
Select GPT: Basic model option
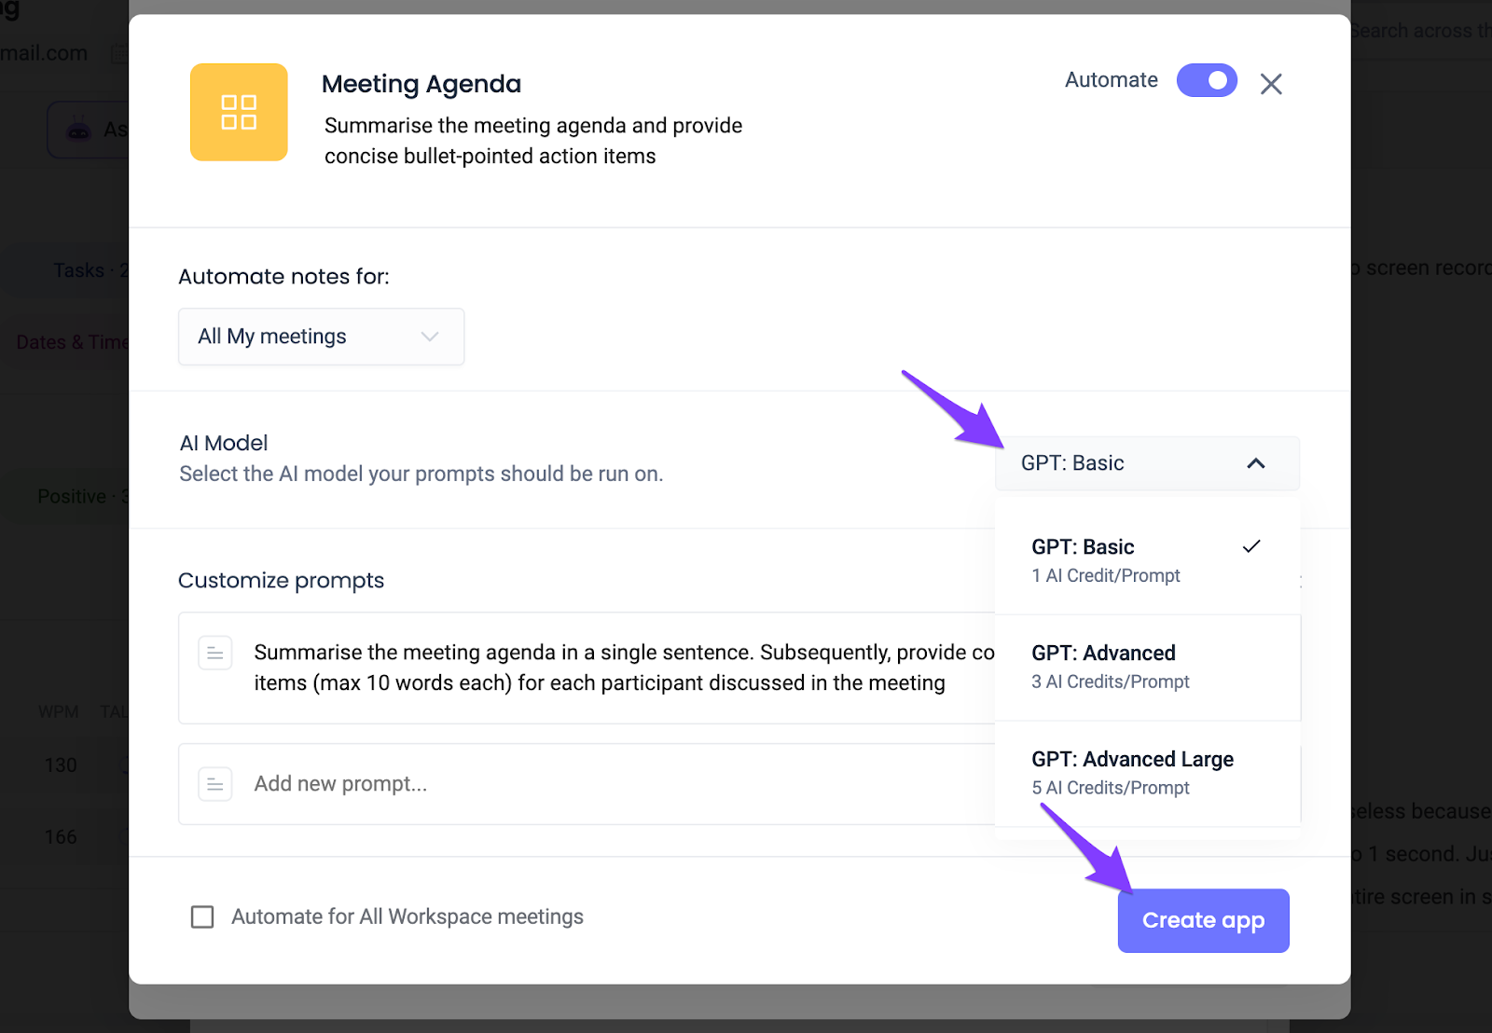coord(1147,560)
